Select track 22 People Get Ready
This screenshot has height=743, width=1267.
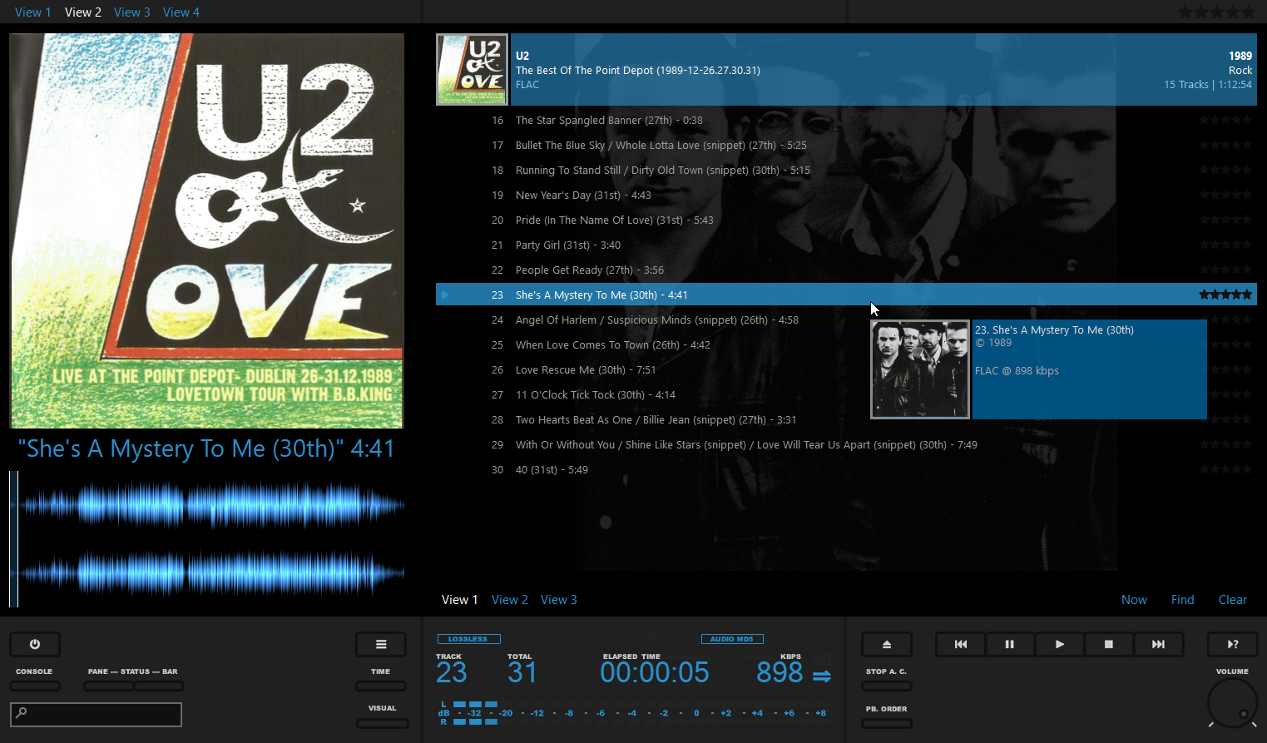coord(846,270)
